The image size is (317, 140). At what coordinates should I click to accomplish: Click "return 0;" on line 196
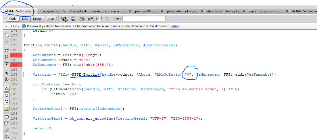(x=43, y=128)
